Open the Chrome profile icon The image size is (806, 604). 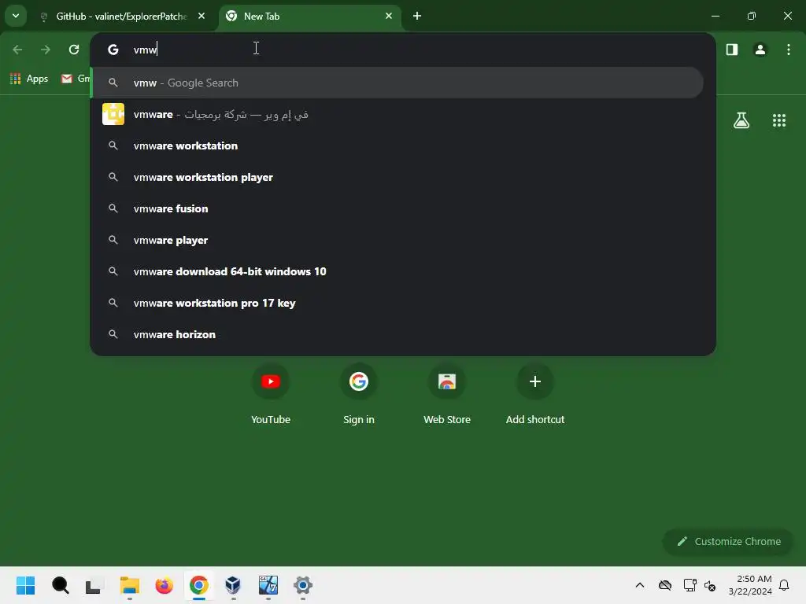point(760,50)
